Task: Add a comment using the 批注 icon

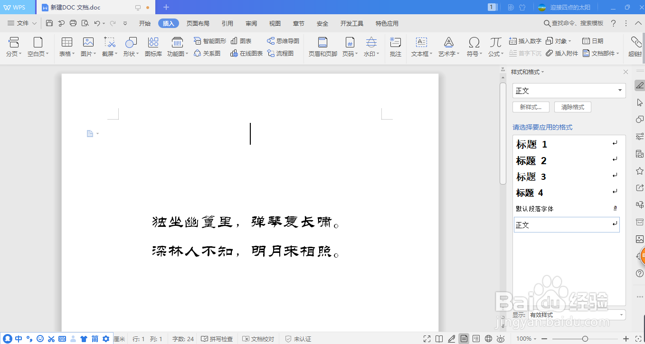Action: pos(395,46)
